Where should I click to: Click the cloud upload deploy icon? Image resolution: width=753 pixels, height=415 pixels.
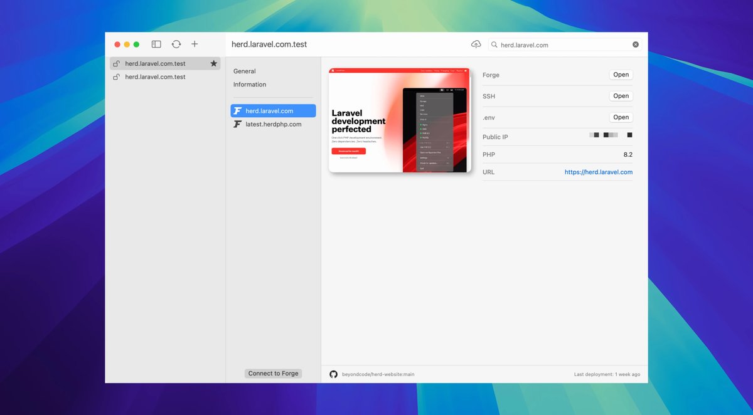coord(476,45)
